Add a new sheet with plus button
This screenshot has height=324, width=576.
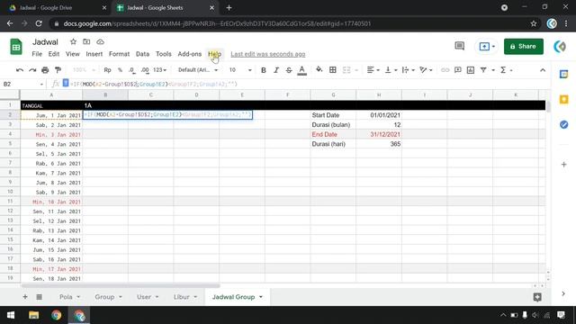click(25, 297)
